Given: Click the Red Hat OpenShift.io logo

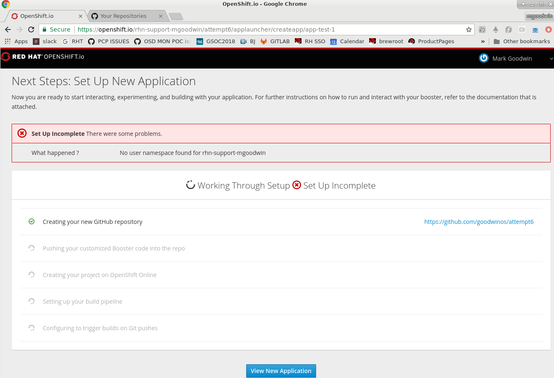Looking at the screenshot, I should point(42,56).
